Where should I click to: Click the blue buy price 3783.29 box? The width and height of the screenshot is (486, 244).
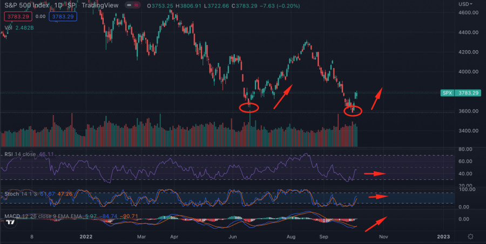coord(63,16)
